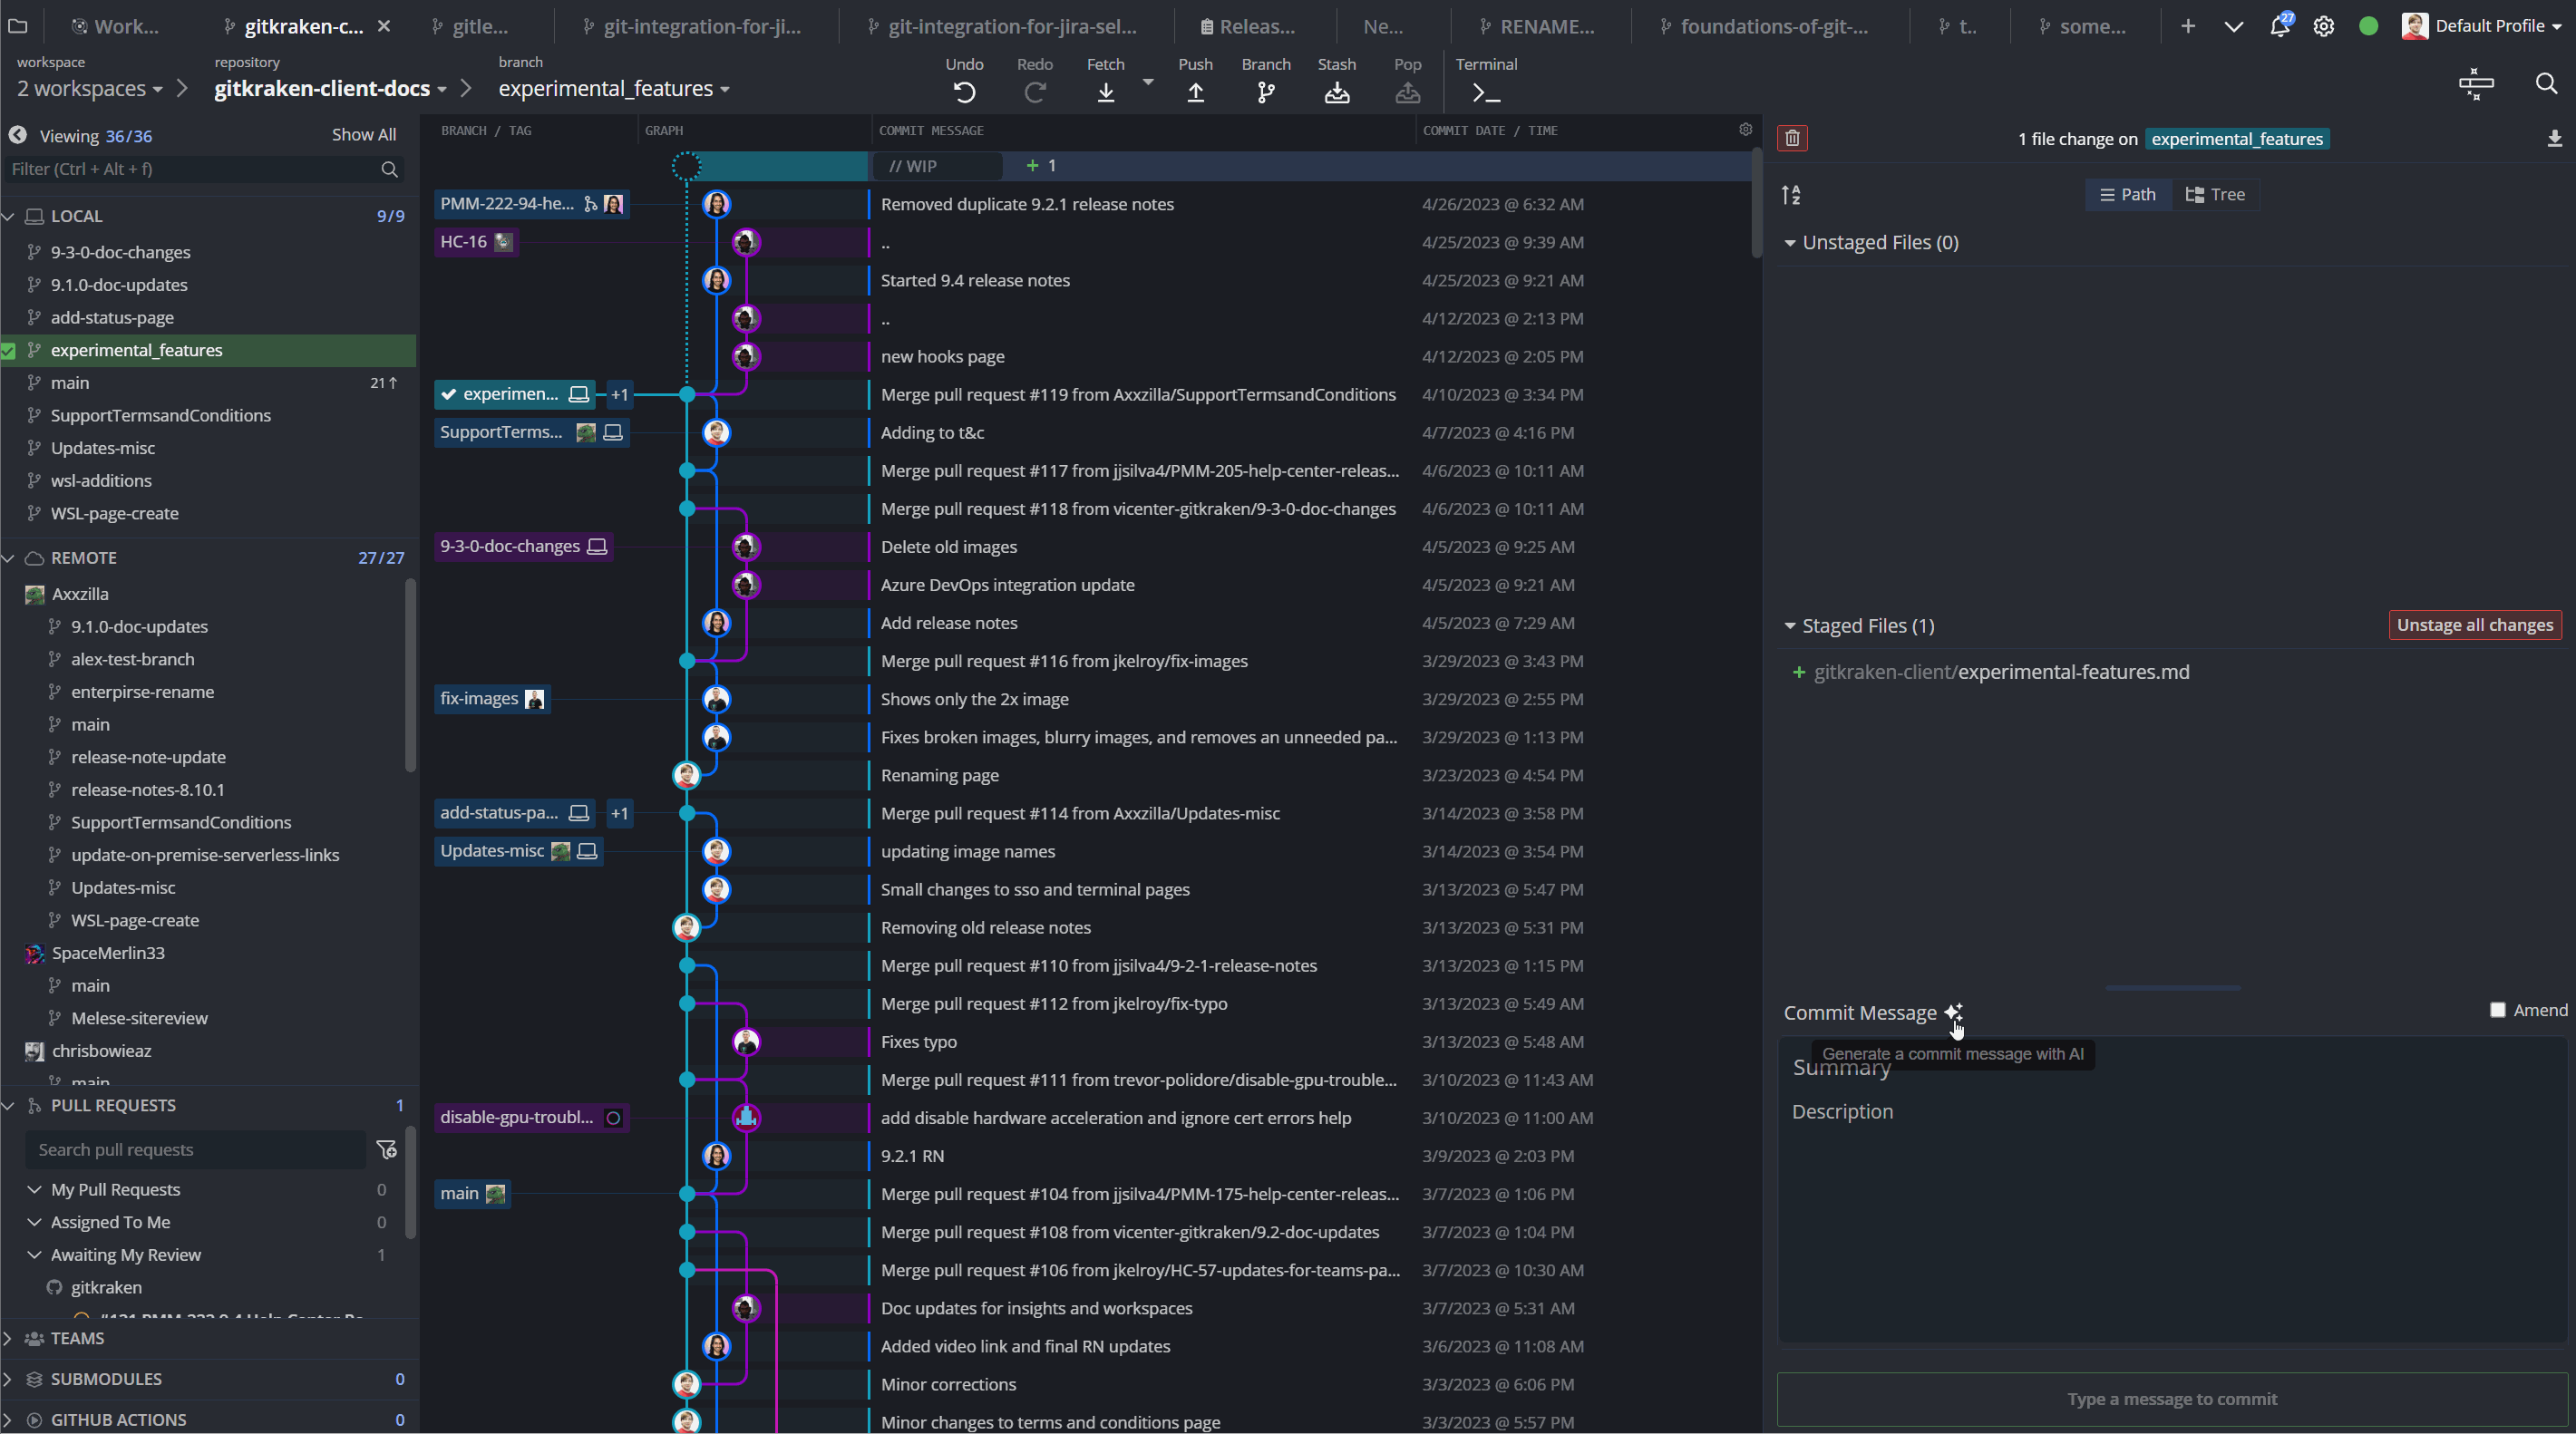2576x1434 pixels.
Task: Open the Terminal from toolbar
Action: click(1486, 92)
